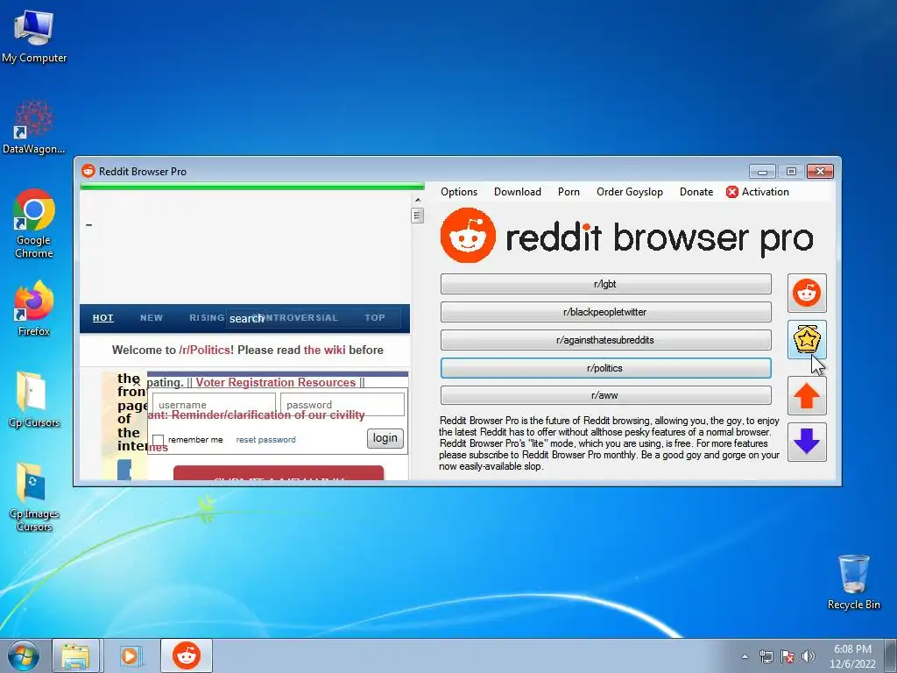Show hidden tray icons arrow
897x673 pixels.
pos(745,656)
